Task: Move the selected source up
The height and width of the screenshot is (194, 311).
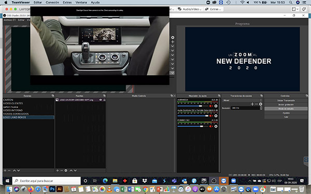Action: [x=71, y=170]
